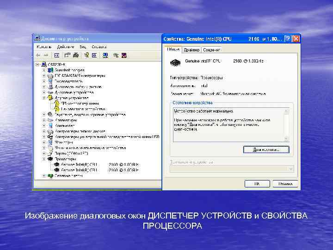Click the Дисковые устройства disk icon
Screen dimensions: 333x250
click(x=50, y=92)
